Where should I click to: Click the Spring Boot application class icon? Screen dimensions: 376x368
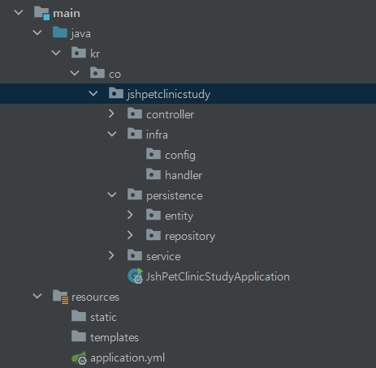tap(135, 276)
